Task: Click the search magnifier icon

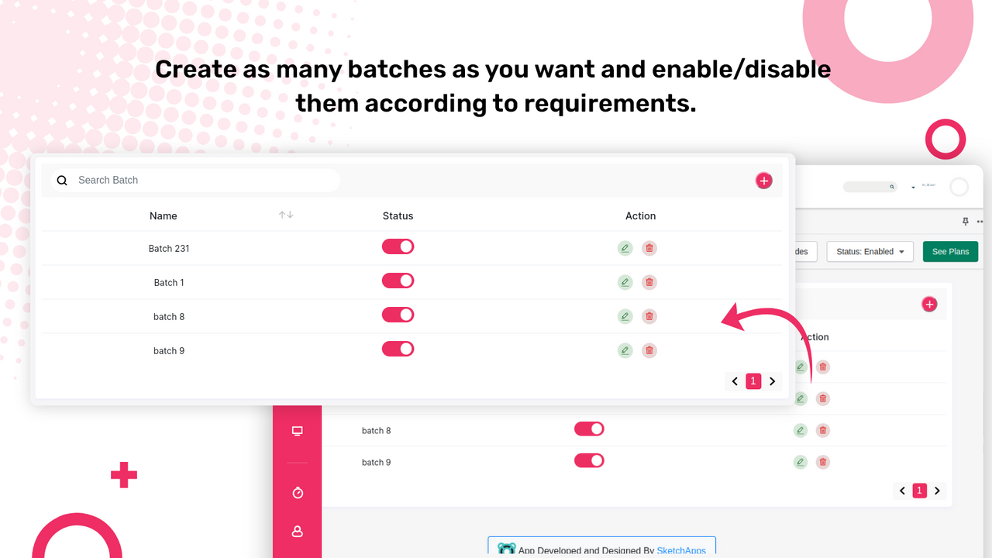Action: coord(62,180)
